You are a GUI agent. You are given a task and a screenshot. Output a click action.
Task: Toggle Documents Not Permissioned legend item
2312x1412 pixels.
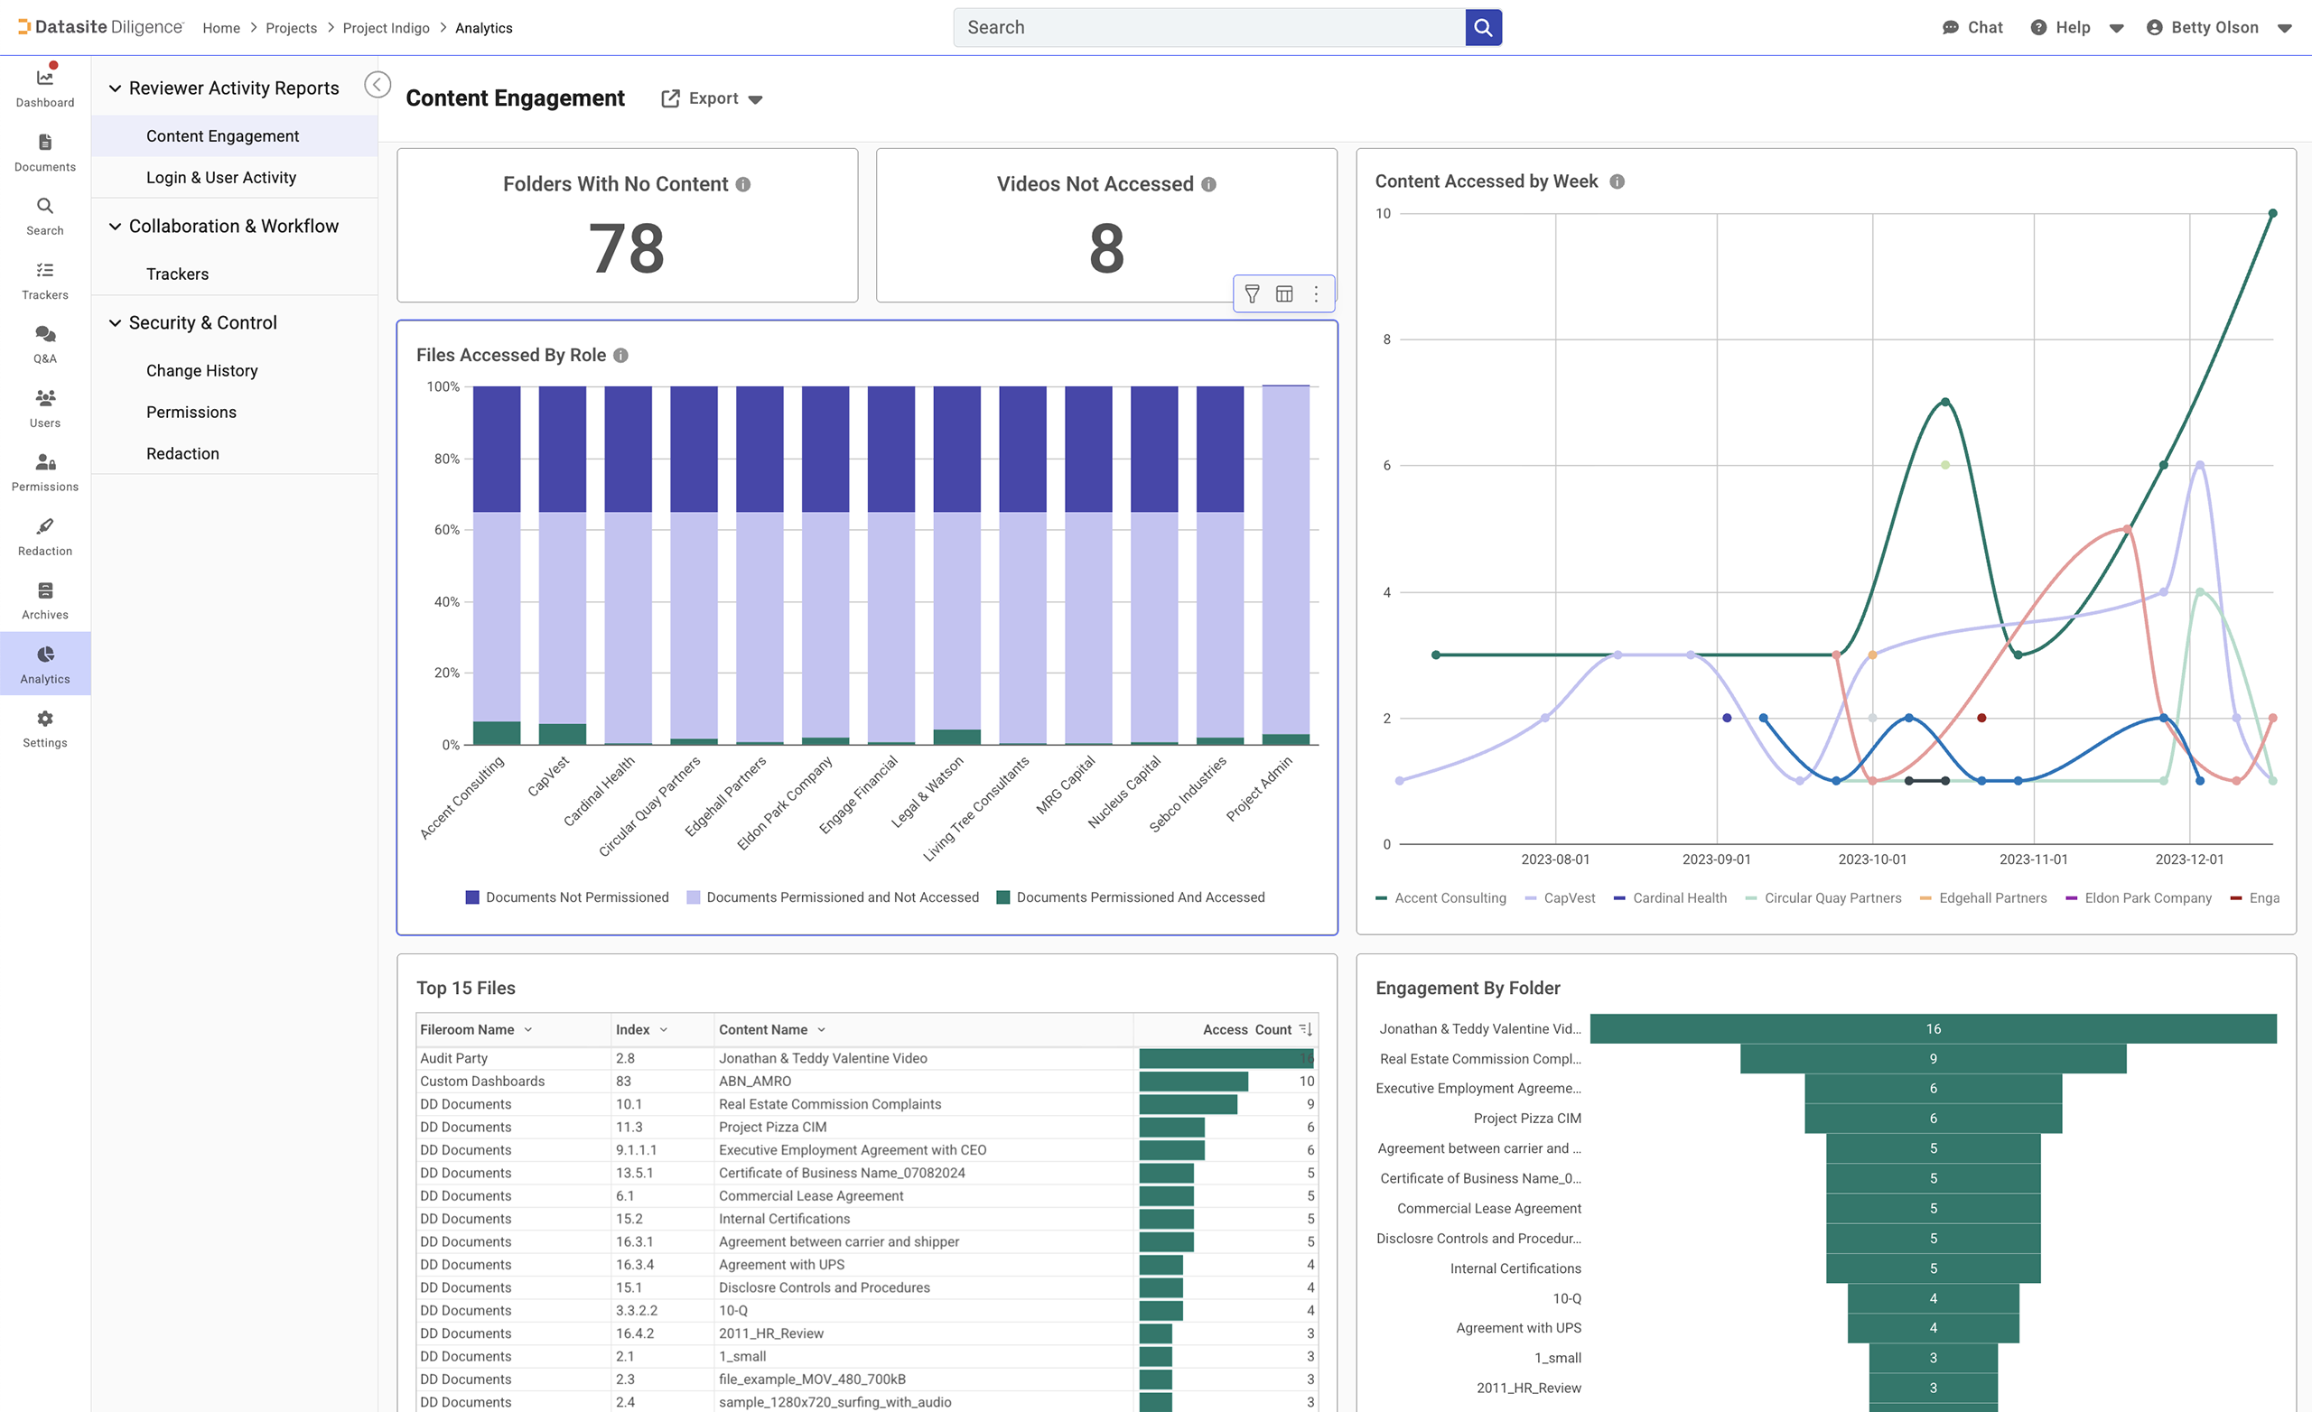tap(568, 898)
